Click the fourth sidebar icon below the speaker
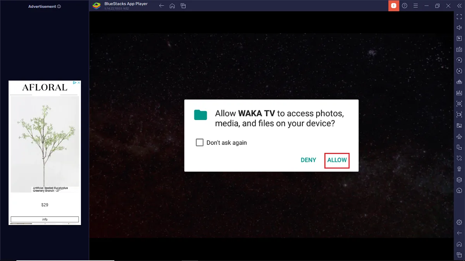Image resolution: width=465 pixels, height=261 pixels. point(459,71)
